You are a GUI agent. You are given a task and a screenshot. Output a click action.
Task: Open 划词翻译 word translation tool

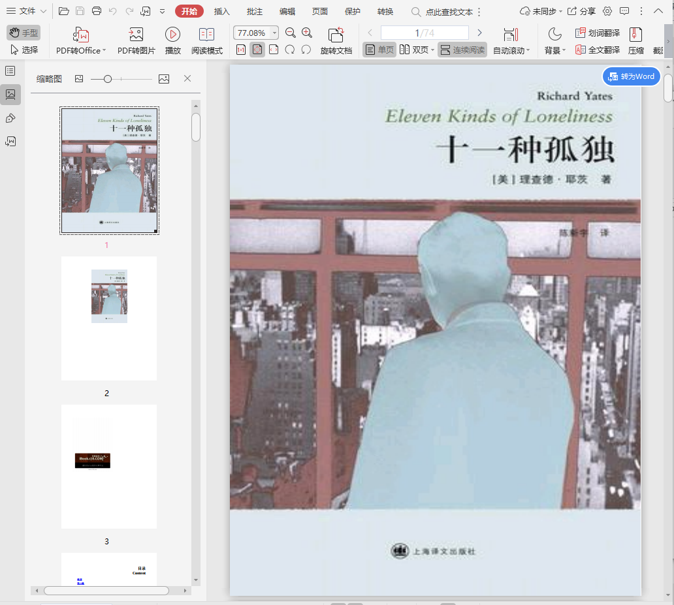(x=597, y=33)
